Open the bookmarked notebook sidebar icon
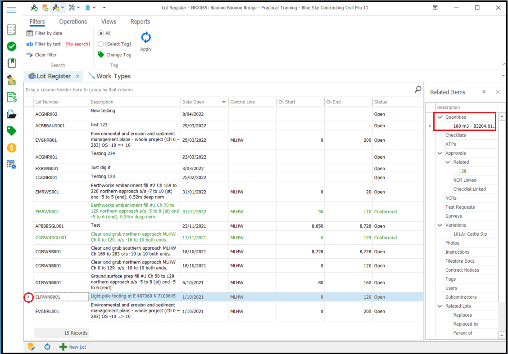Screen dimensions: 508x354 pos(12,63)
